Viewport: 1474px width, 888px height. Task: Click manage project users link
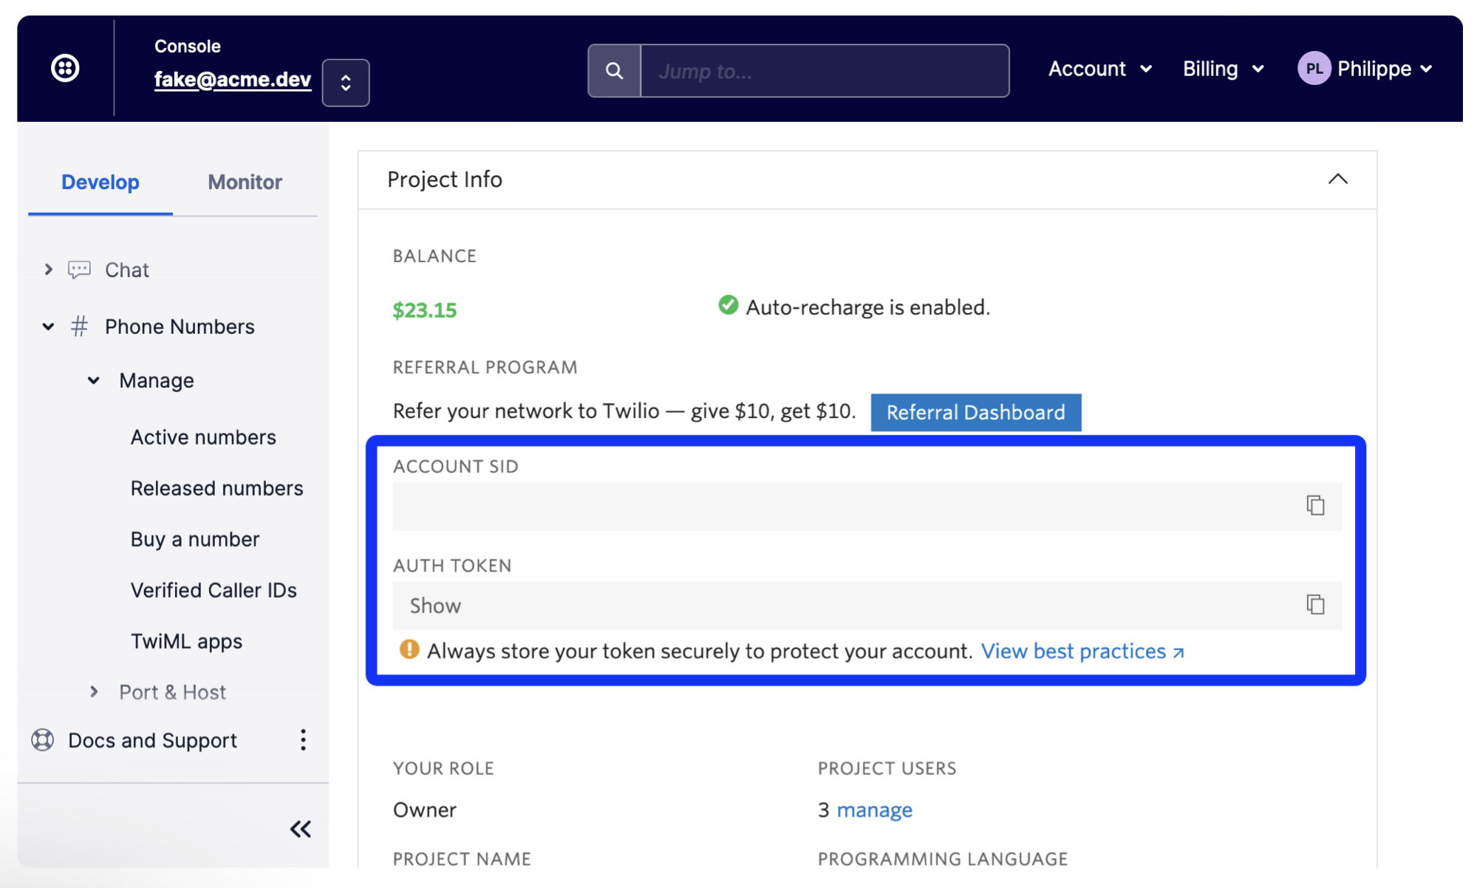[x=874, y=810]
